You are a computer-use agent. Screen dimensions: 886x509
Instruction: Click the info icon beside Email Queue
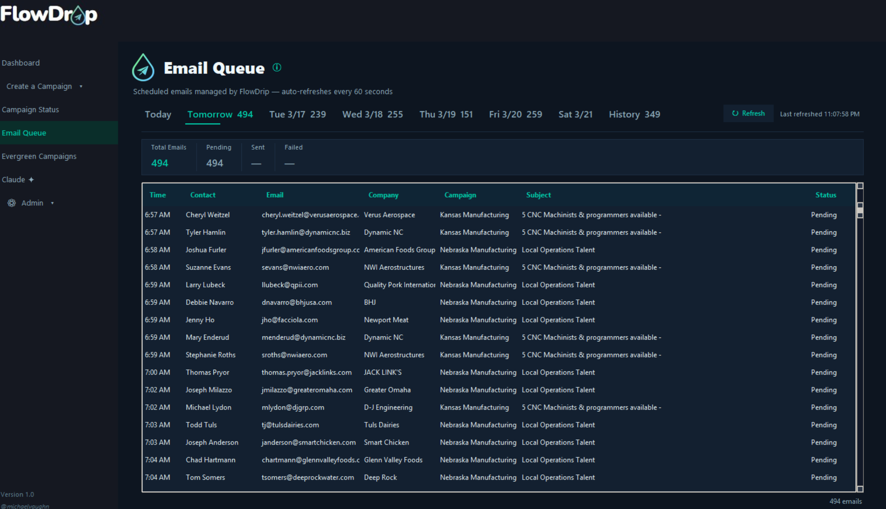(x=277, y=68)
